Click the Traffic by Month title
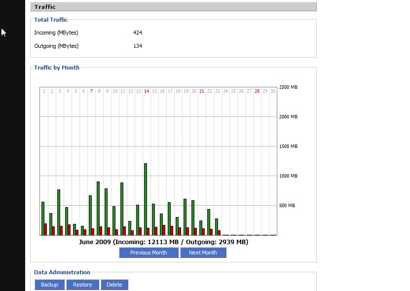Viewport: 410px width, 291px height. 56,68
